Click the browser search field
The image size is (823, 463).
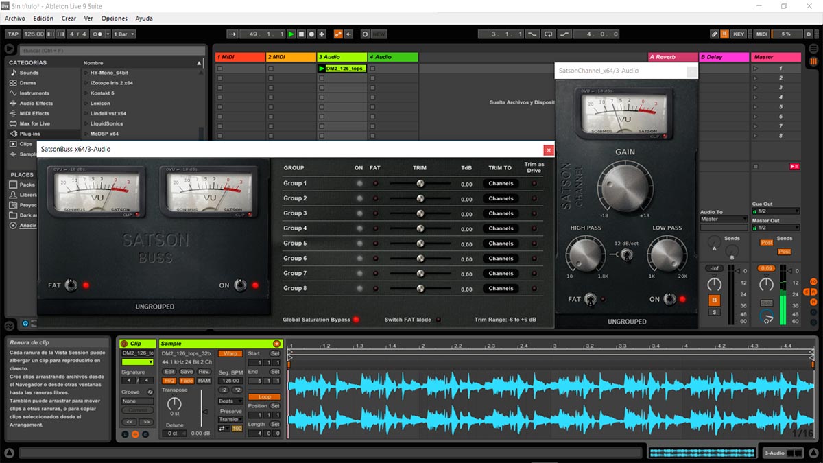point(112,51)
